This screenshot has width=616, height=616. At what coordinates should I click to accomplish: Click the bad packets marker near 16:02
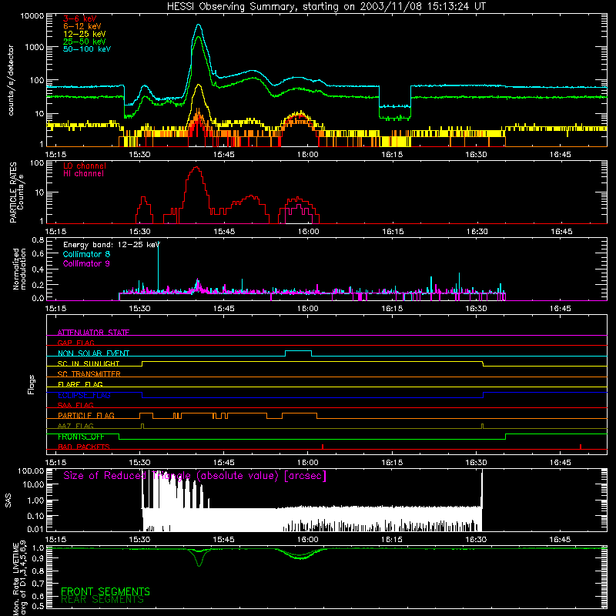[x=323, y=447]
